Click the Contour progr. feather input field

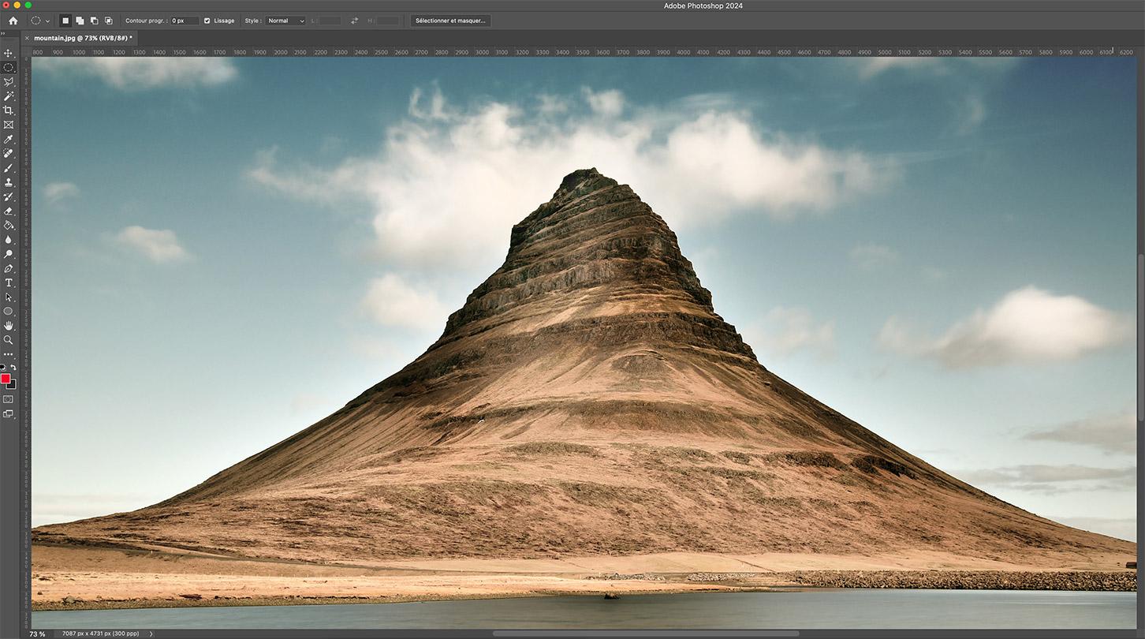tap(185, 21)
